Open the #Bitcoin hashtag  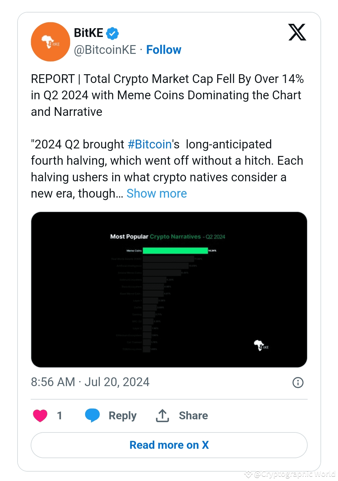[x=149, y=144]
